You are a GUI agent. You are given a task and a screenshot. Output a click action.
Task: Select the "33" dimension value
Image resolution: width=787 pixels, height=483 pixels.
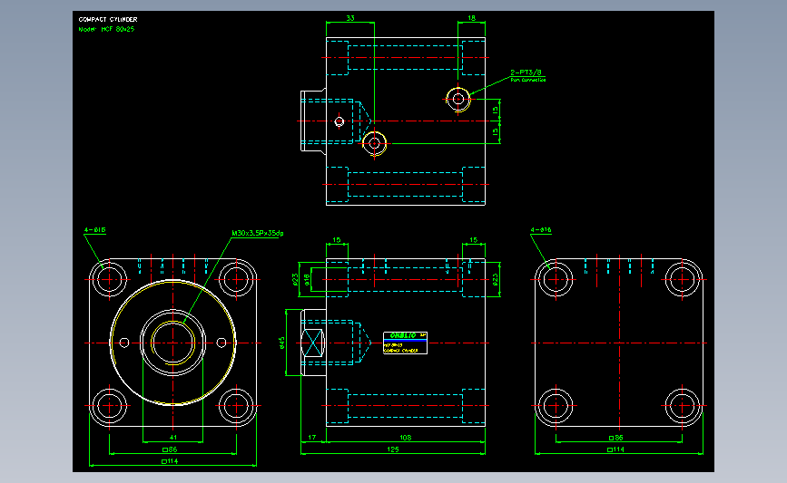pos(350,18)
